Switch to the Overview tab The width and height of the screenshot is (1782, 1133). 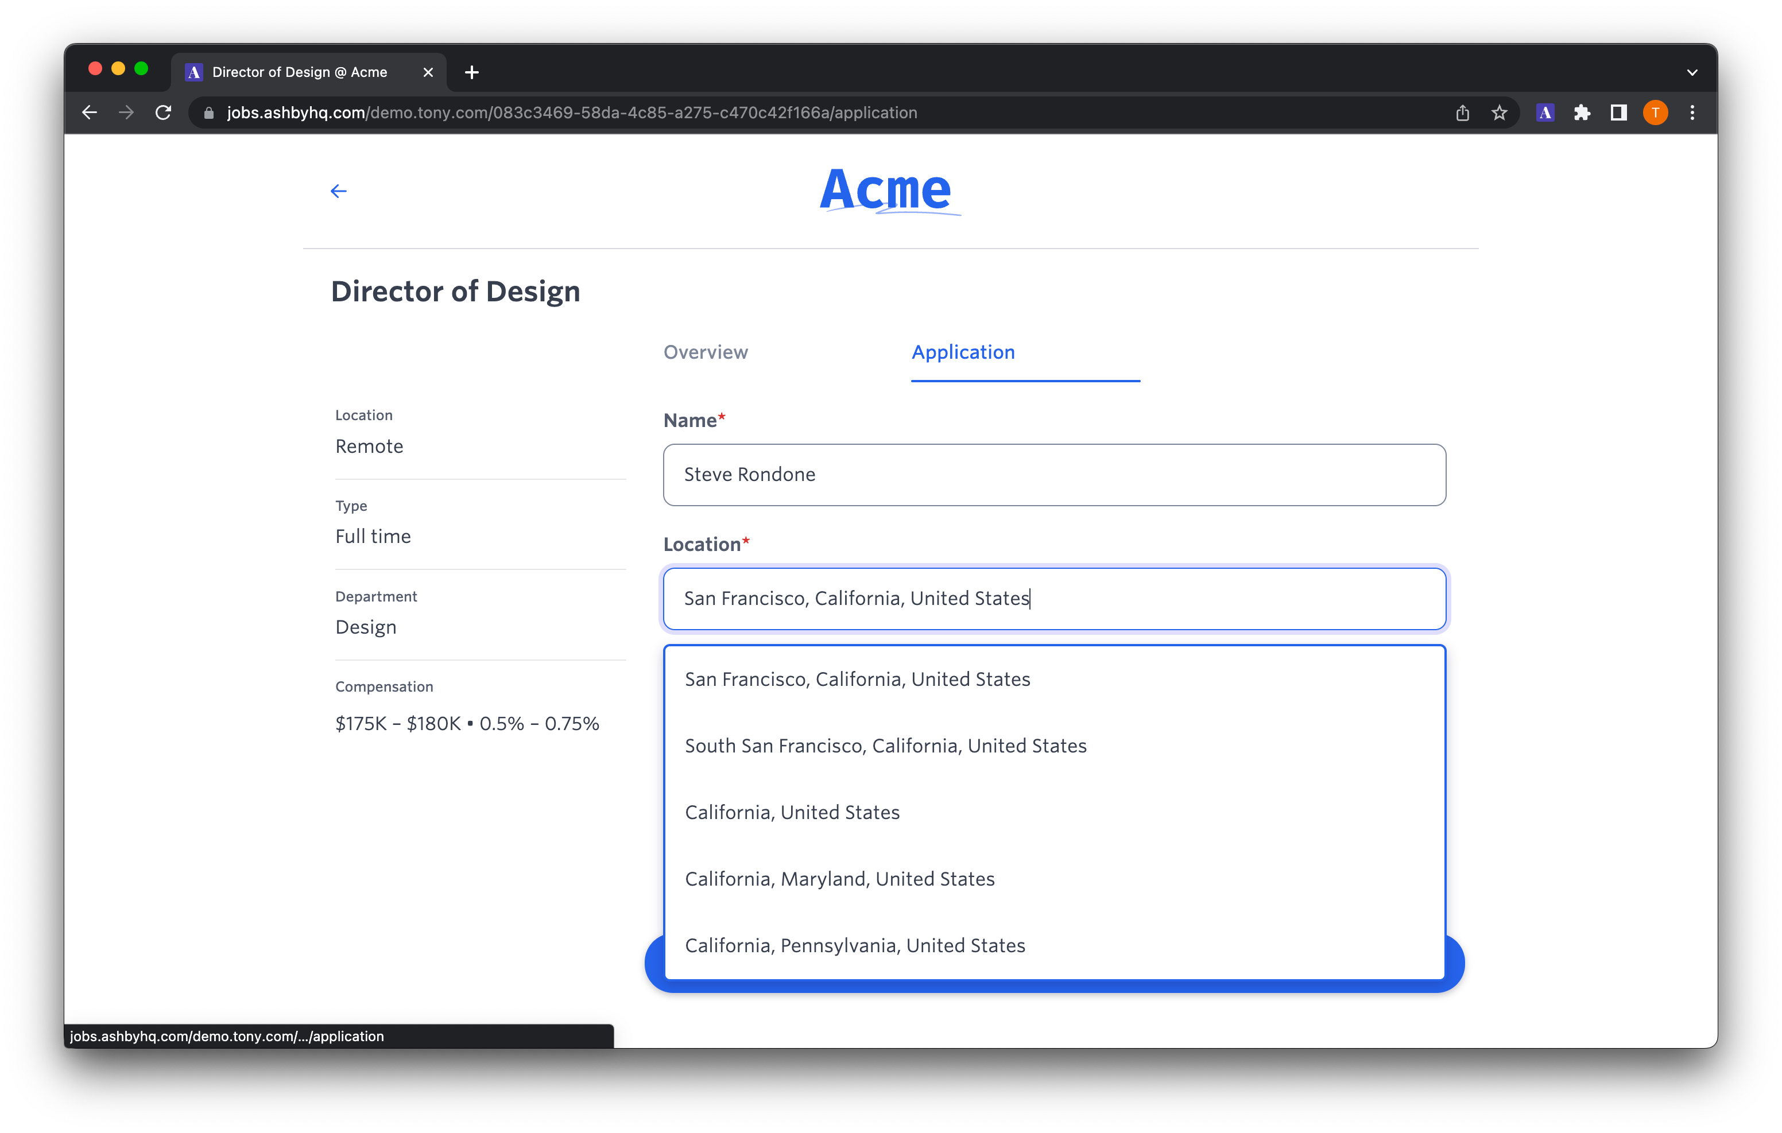(x=705, y=352)
